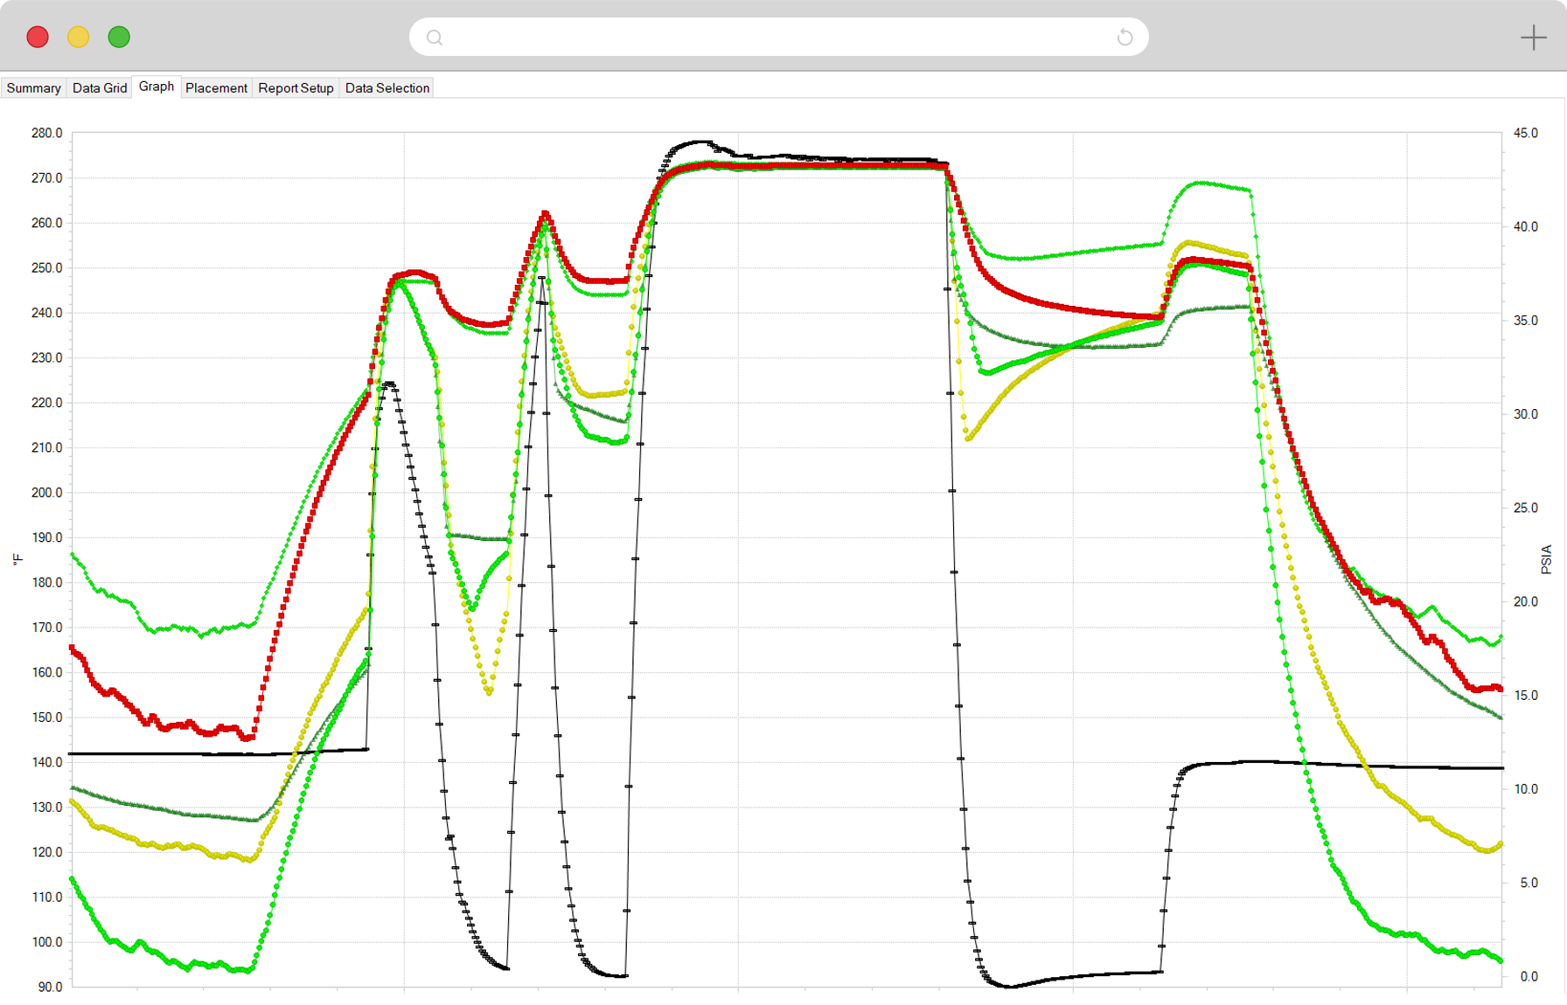Click the red close window button
Image resolution: width=1567 pixels, height=1005 pixels.
click(x=38, y=38)
